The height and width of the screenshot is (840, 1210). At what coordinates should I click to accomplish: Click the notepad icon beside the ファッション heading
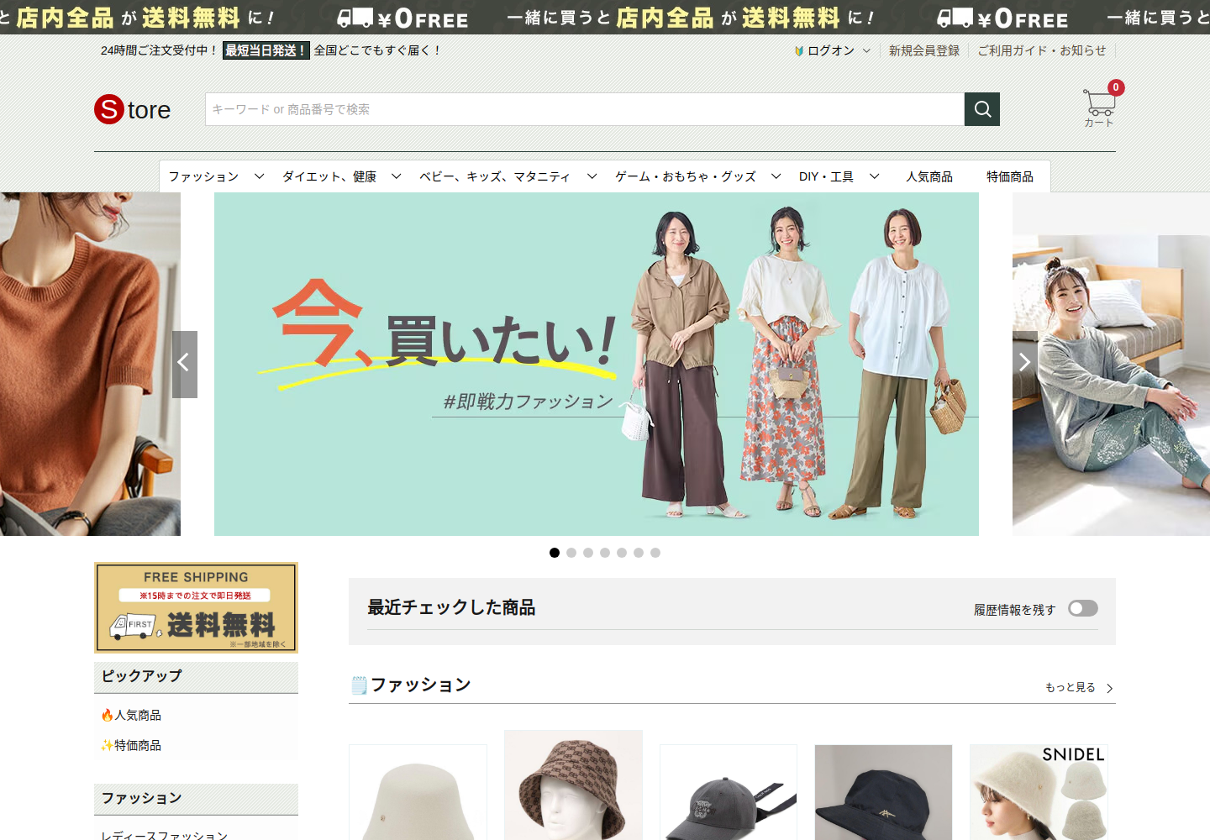359,685
